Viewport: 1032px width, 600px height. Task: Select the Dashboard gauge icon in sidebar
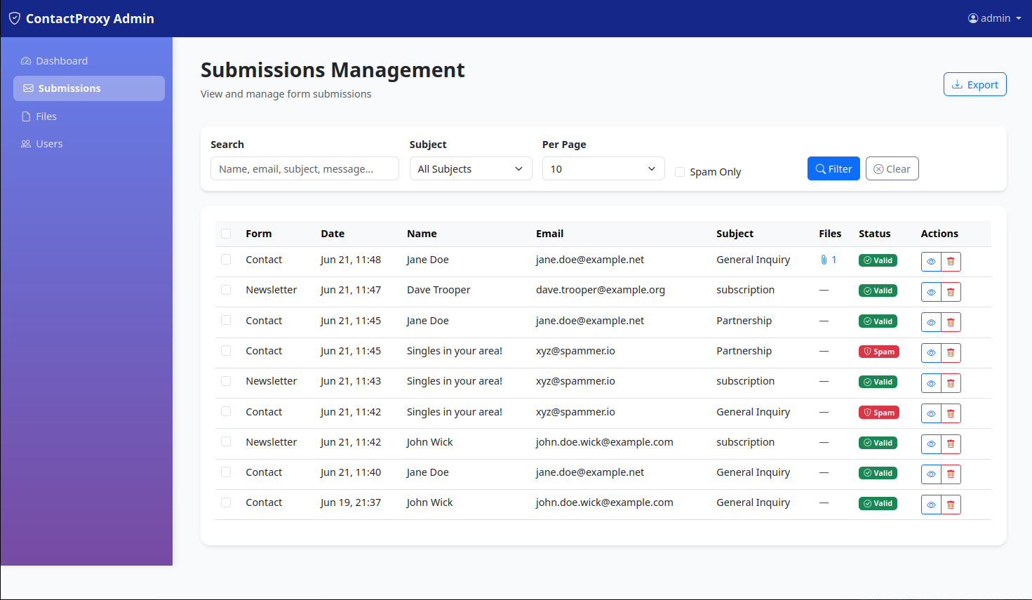point(26,60)
